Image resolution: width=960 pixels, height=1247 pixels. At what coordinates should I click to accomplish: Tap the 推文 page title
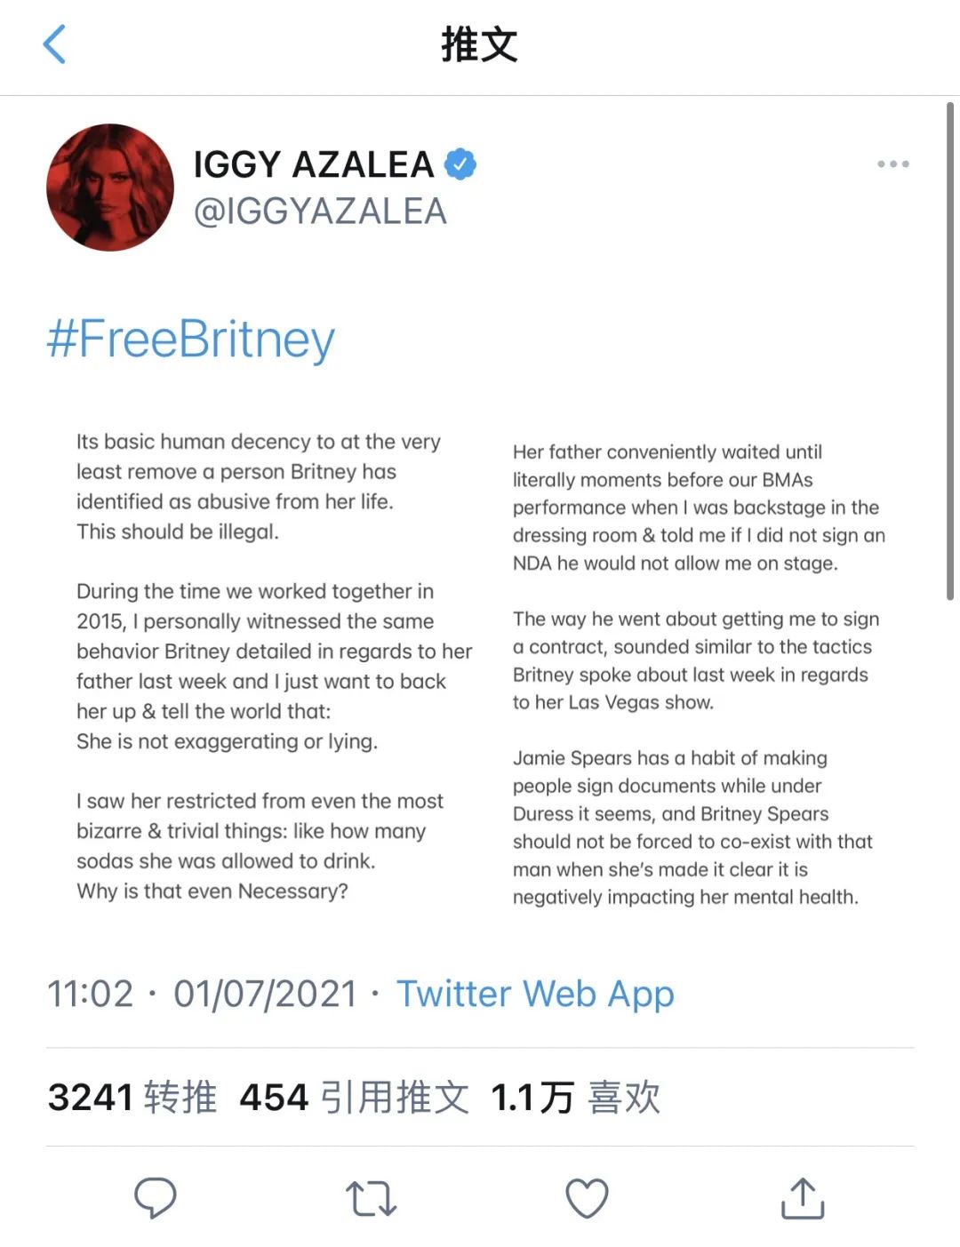(x=480, y=44)
